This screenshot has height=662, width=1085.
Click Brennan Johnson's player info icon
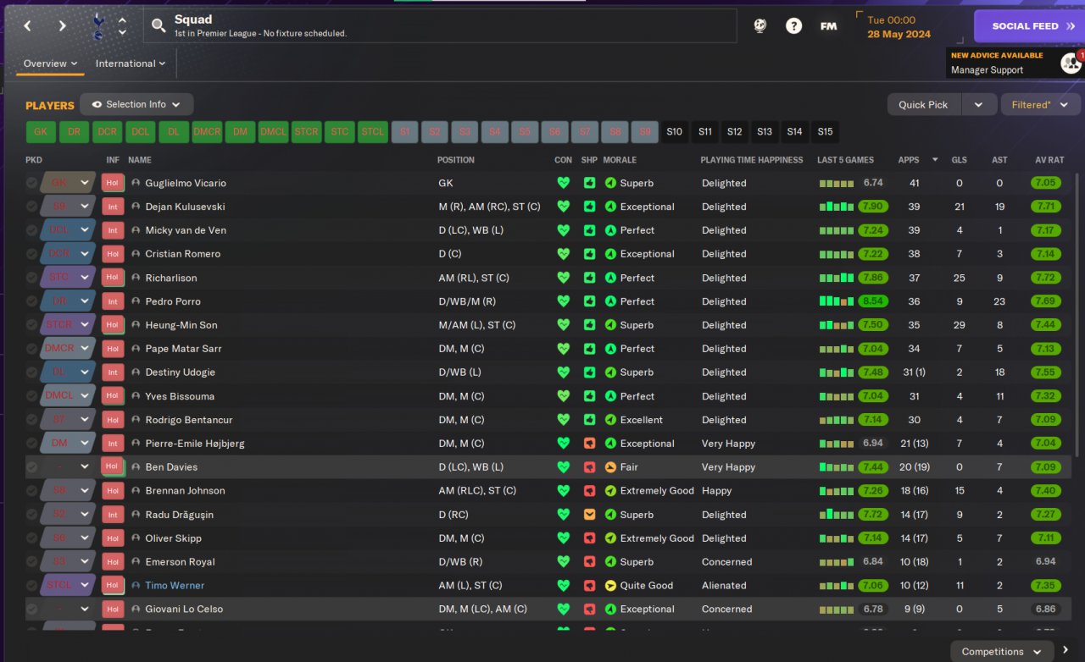click(x=136, y=491)
